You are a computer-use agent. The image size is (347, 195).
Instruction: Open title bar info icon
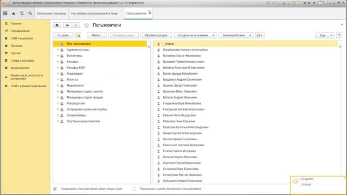(x=326, y=3)
